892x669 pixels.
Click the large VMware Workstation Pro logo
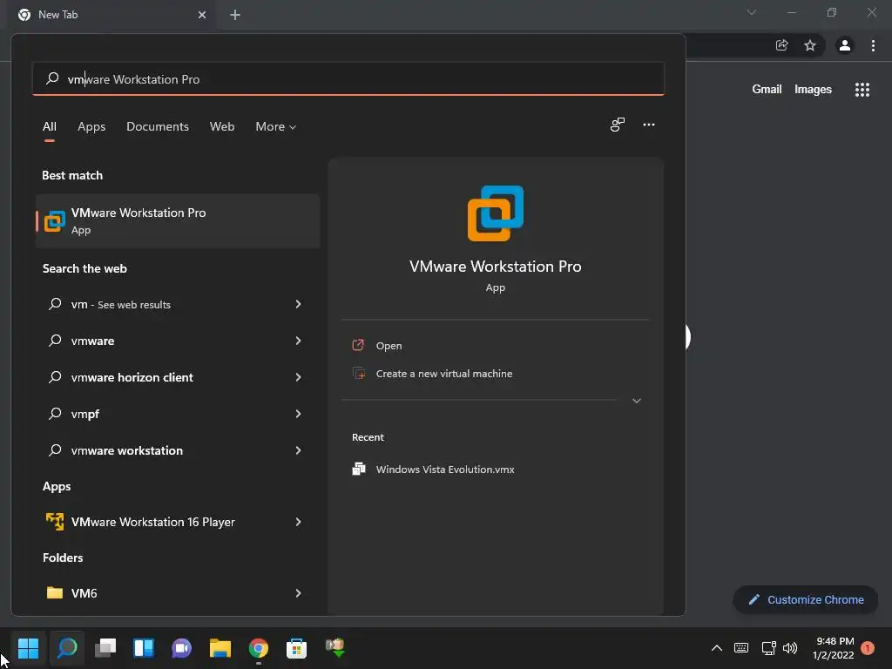coord(496,213)
